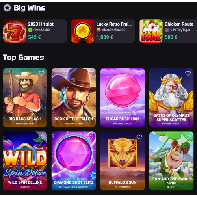Viewport: 197px width, 197px height.
Task: Open Sugar Rush 1000 game tile
Action: click(x=123, y=97)
